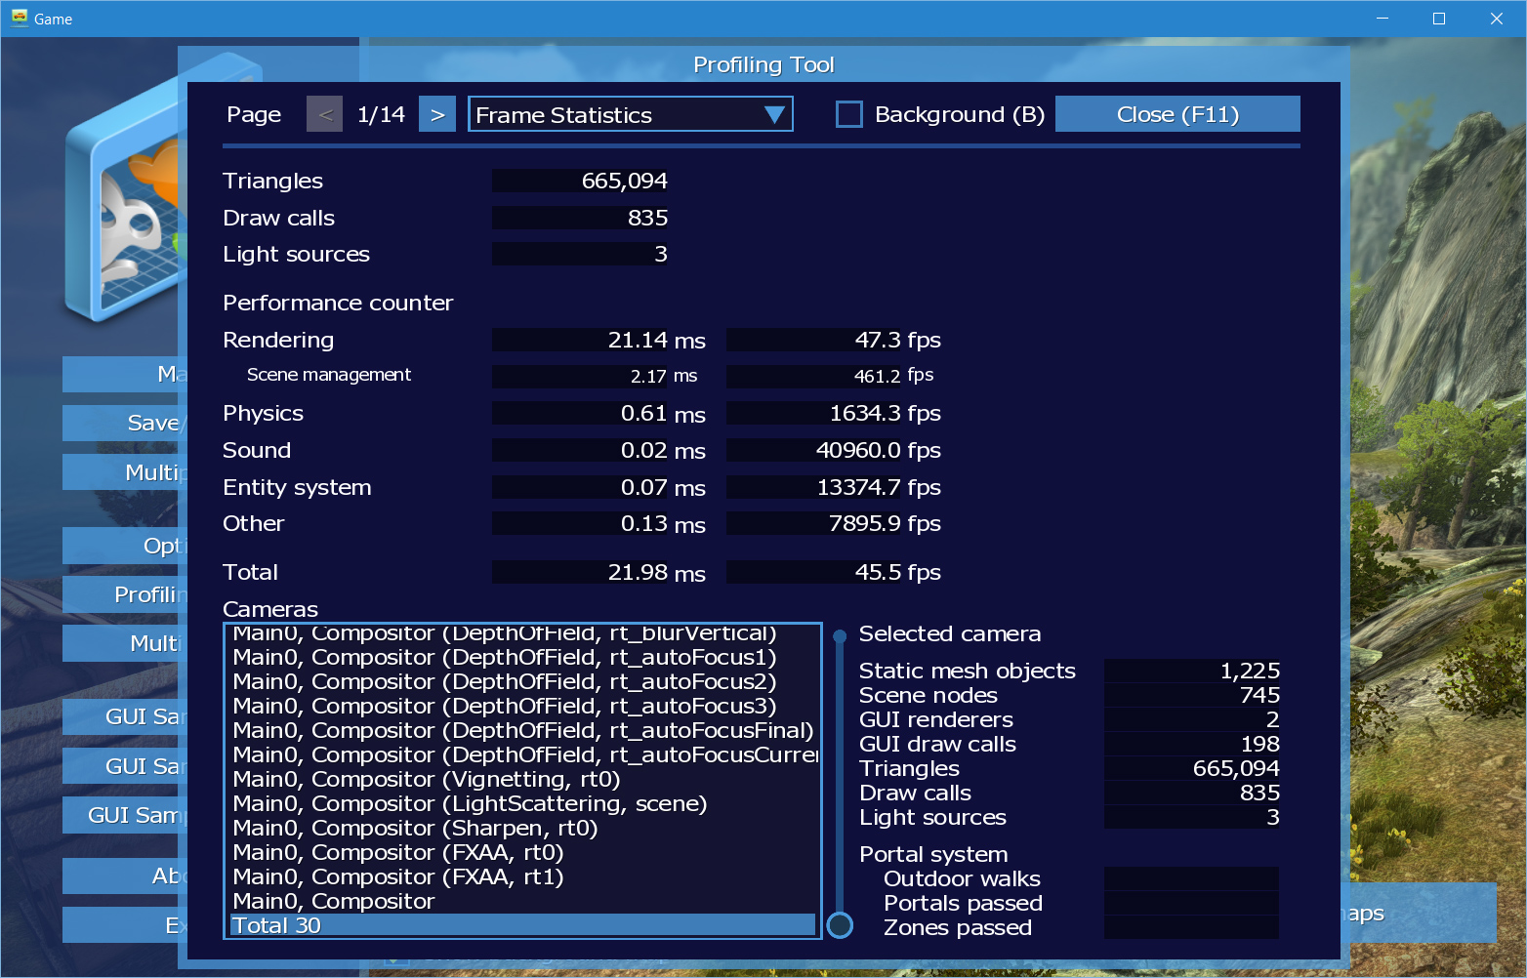Choose Main0, Compositor (FXAA, rt0)
Viewport: 1527px width, 978px height.
[x=398, y=852]
